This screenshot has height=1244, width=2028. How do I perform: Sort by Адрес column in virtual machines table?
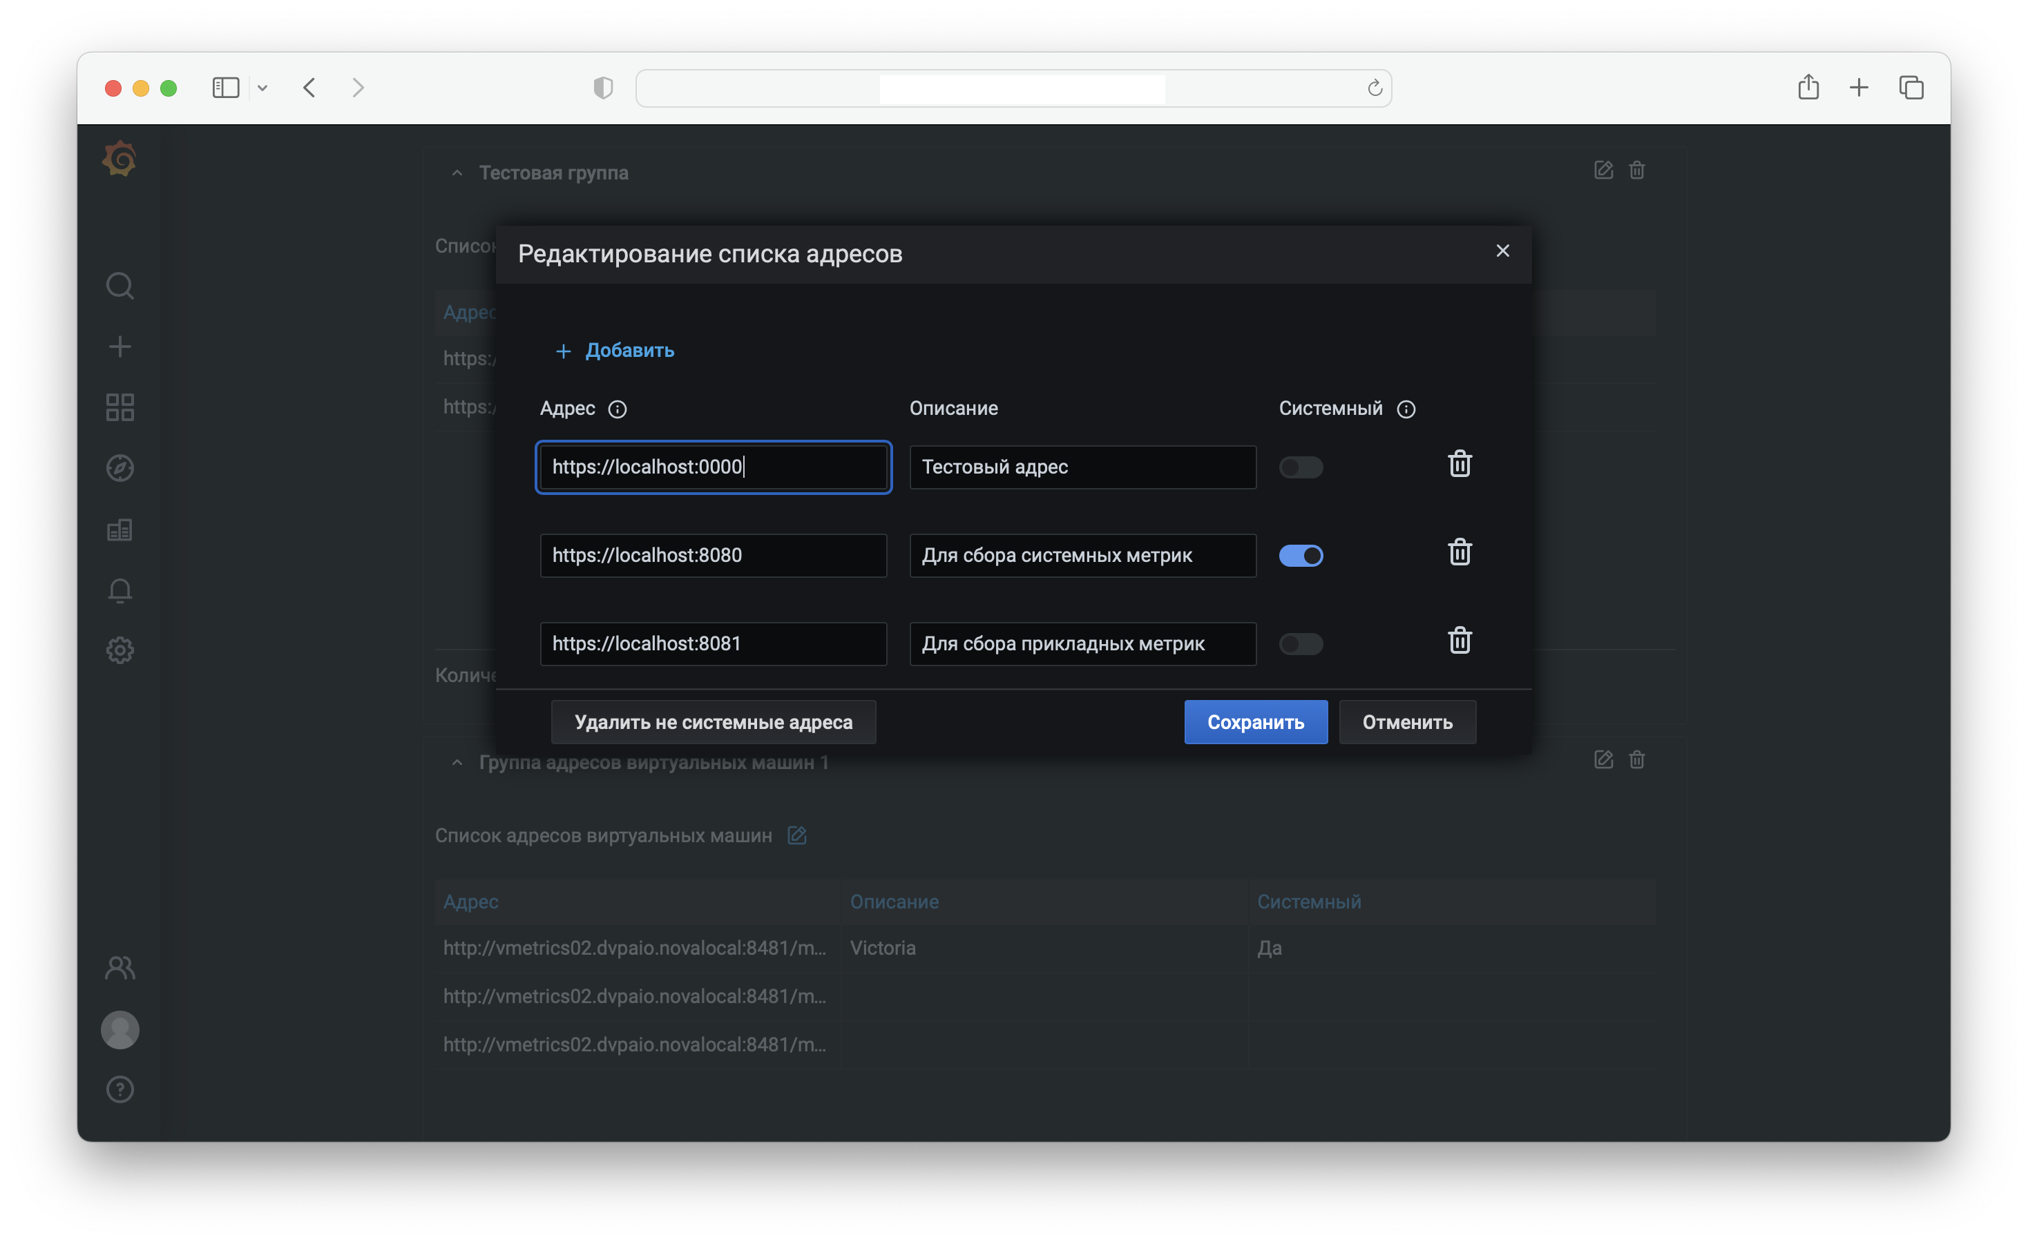[x=471, y=902]
